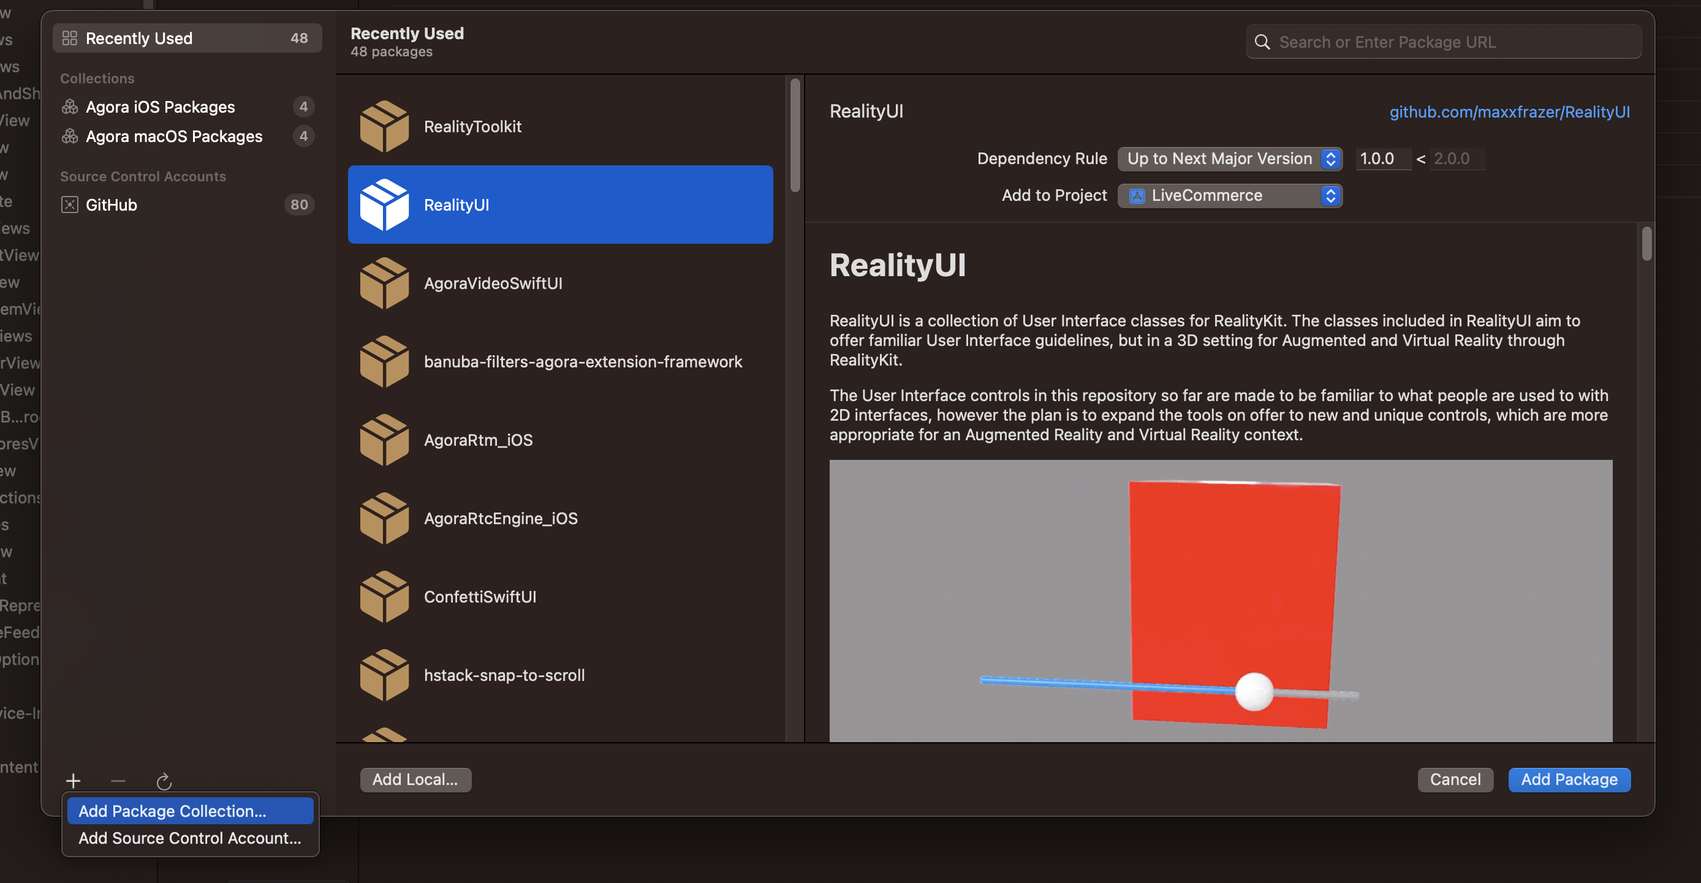This screenshot has height=883, width=1701.
Task: Click Cancel button
Action: pos(1453,778)
